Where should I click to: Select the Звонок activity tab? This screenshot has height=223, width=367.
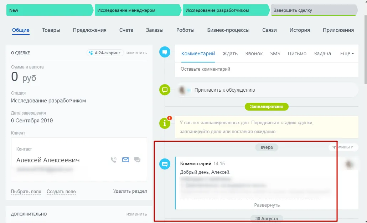254,53
